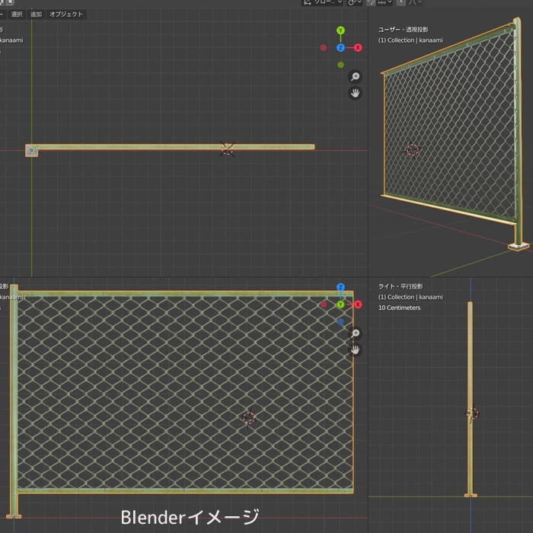The width and height of the screenshot is (533, 533).
Task: Click the blue Z axis gizmo in front view
Action: 340,287
